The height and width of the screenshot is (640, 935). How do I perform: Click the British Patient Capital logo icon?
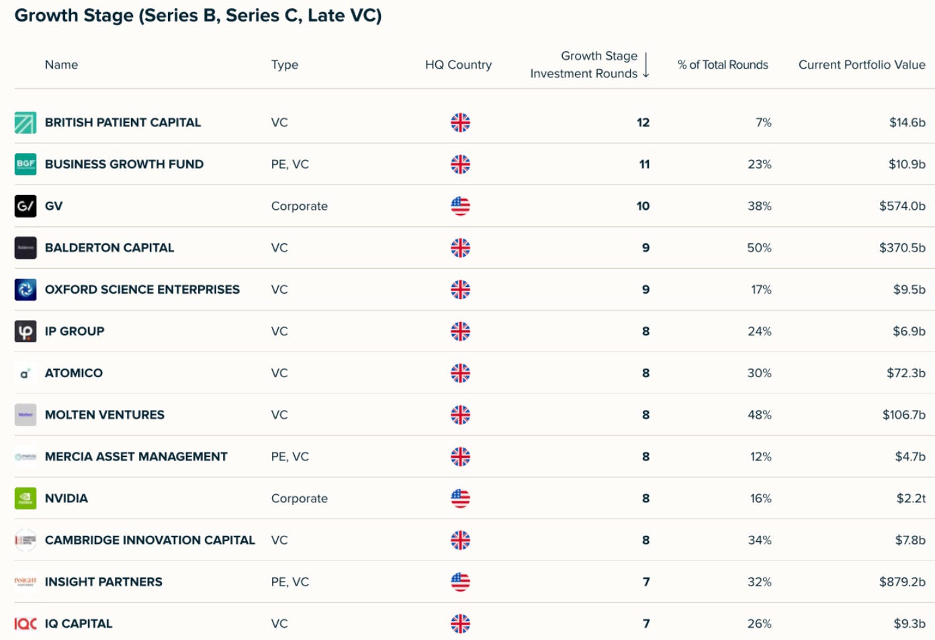tap(26, 122)
